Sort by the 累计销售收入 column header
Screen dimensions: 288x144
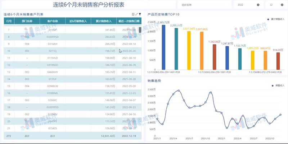click(104, 21)
